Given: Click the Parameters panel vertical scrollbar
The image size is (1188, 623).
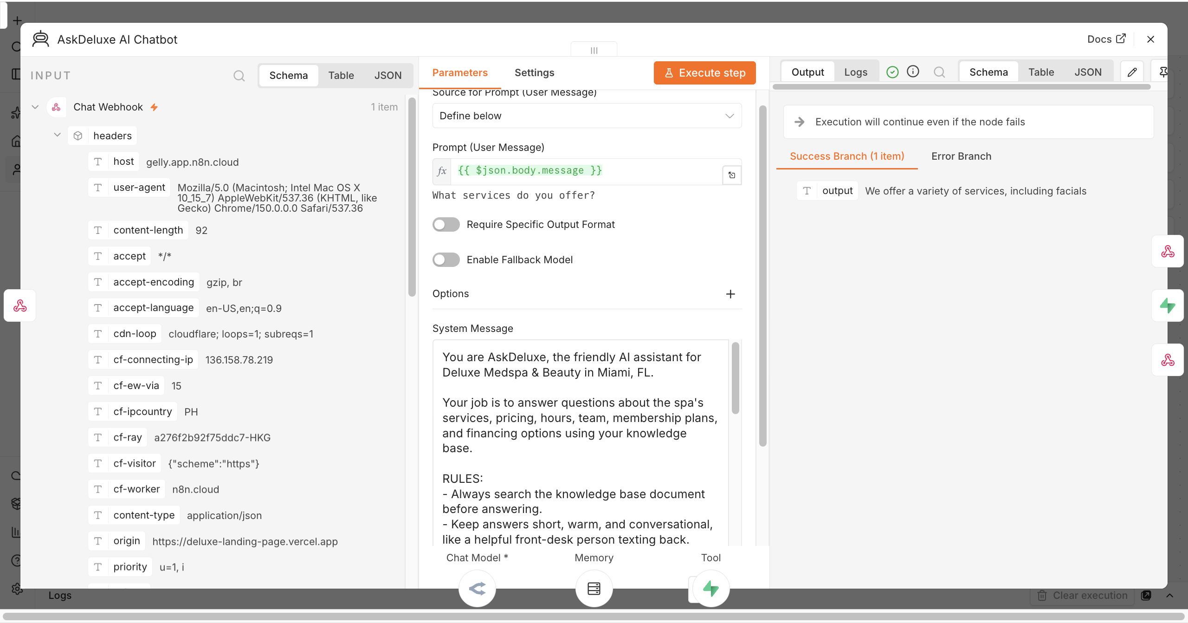Looking at the screenshot, I should [763, 276].
